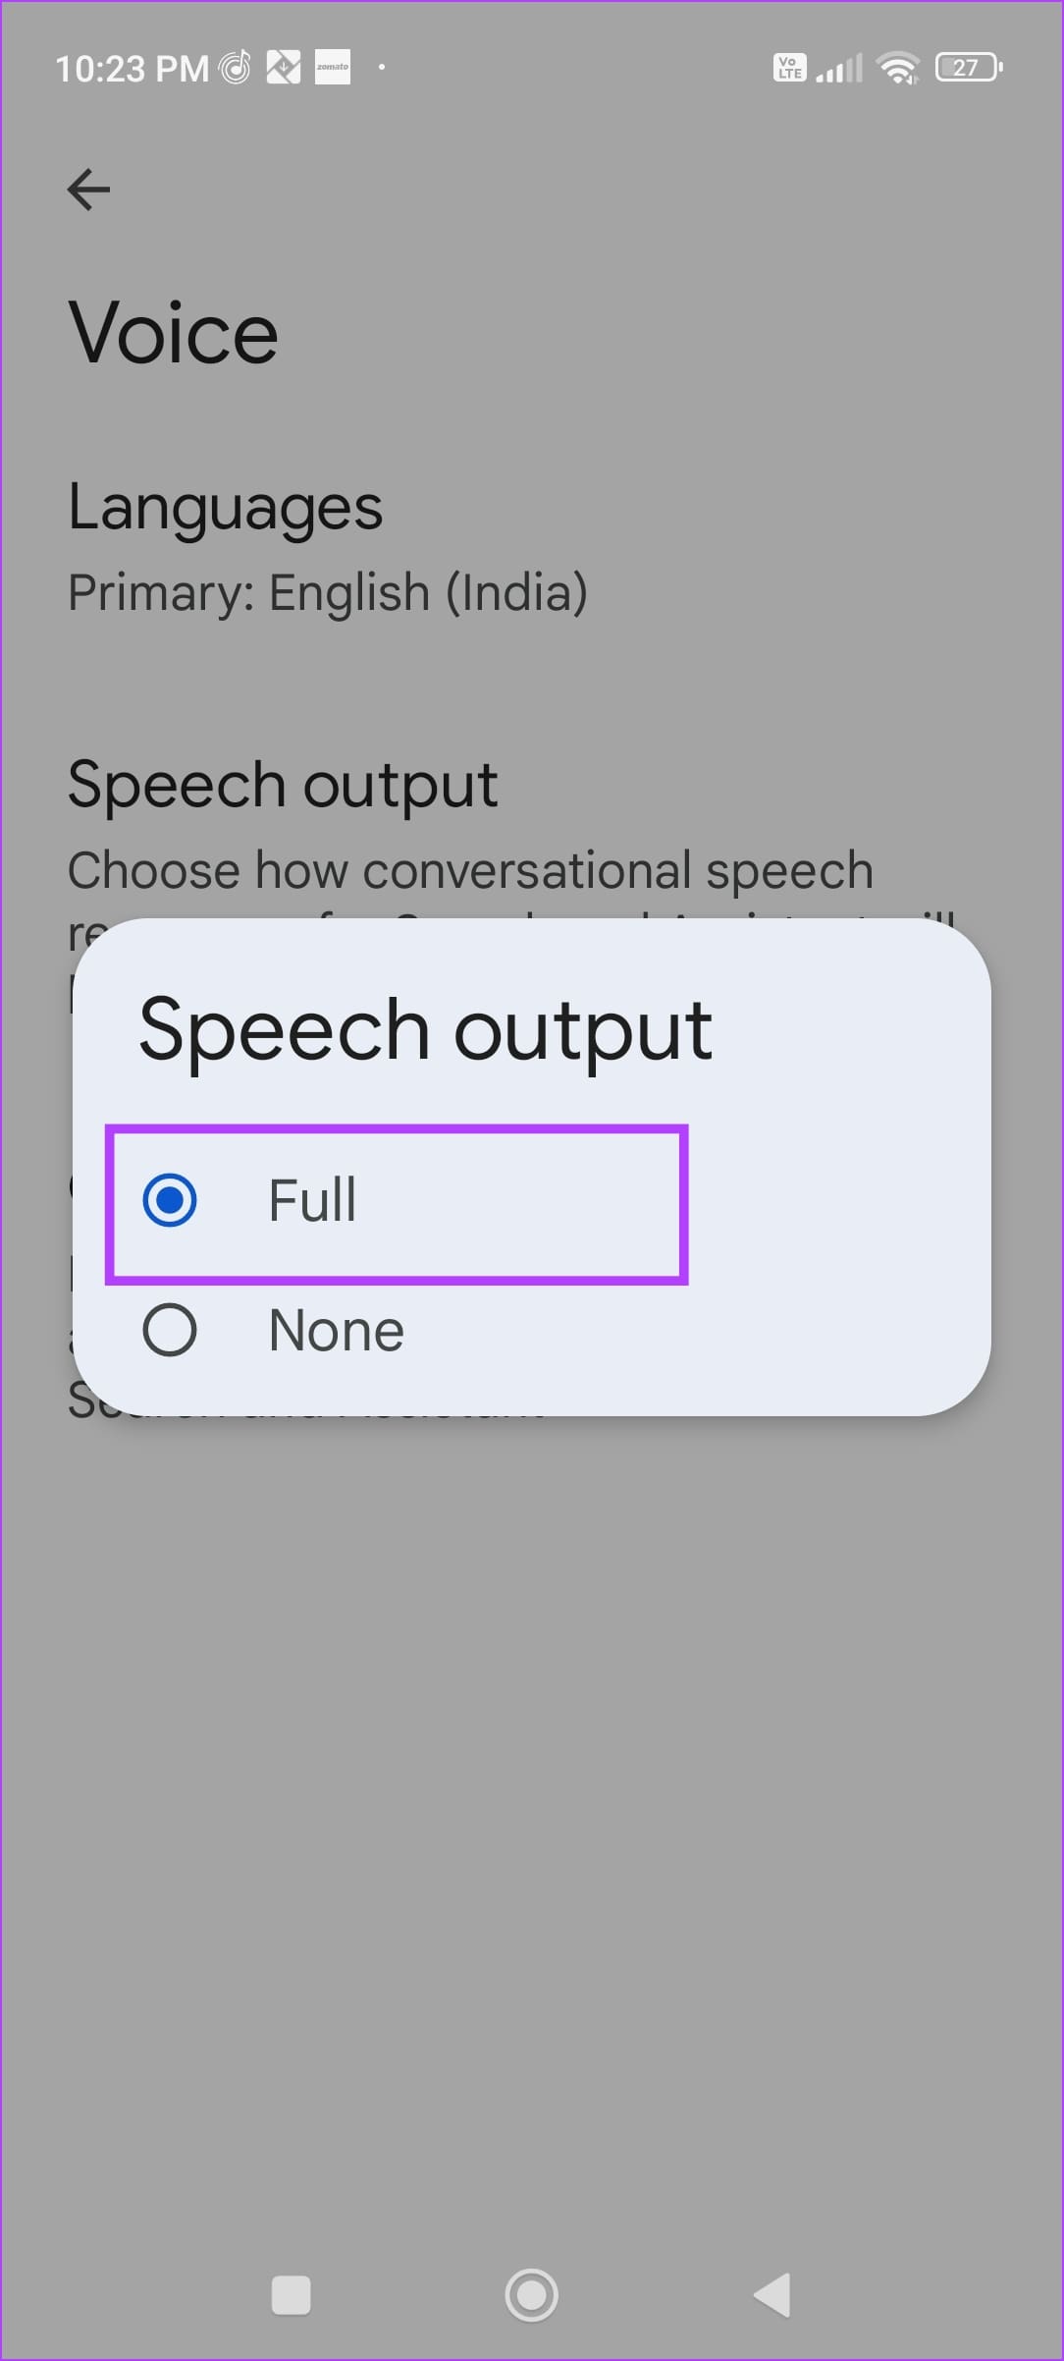Tap the back arrow on the Voice screen
Viewport: 1064px width, 2361px height.
point(89,190)
